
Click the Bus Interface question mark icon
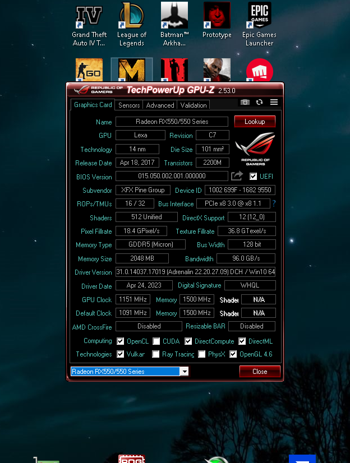pyautogui.click(x=274, y=203)
